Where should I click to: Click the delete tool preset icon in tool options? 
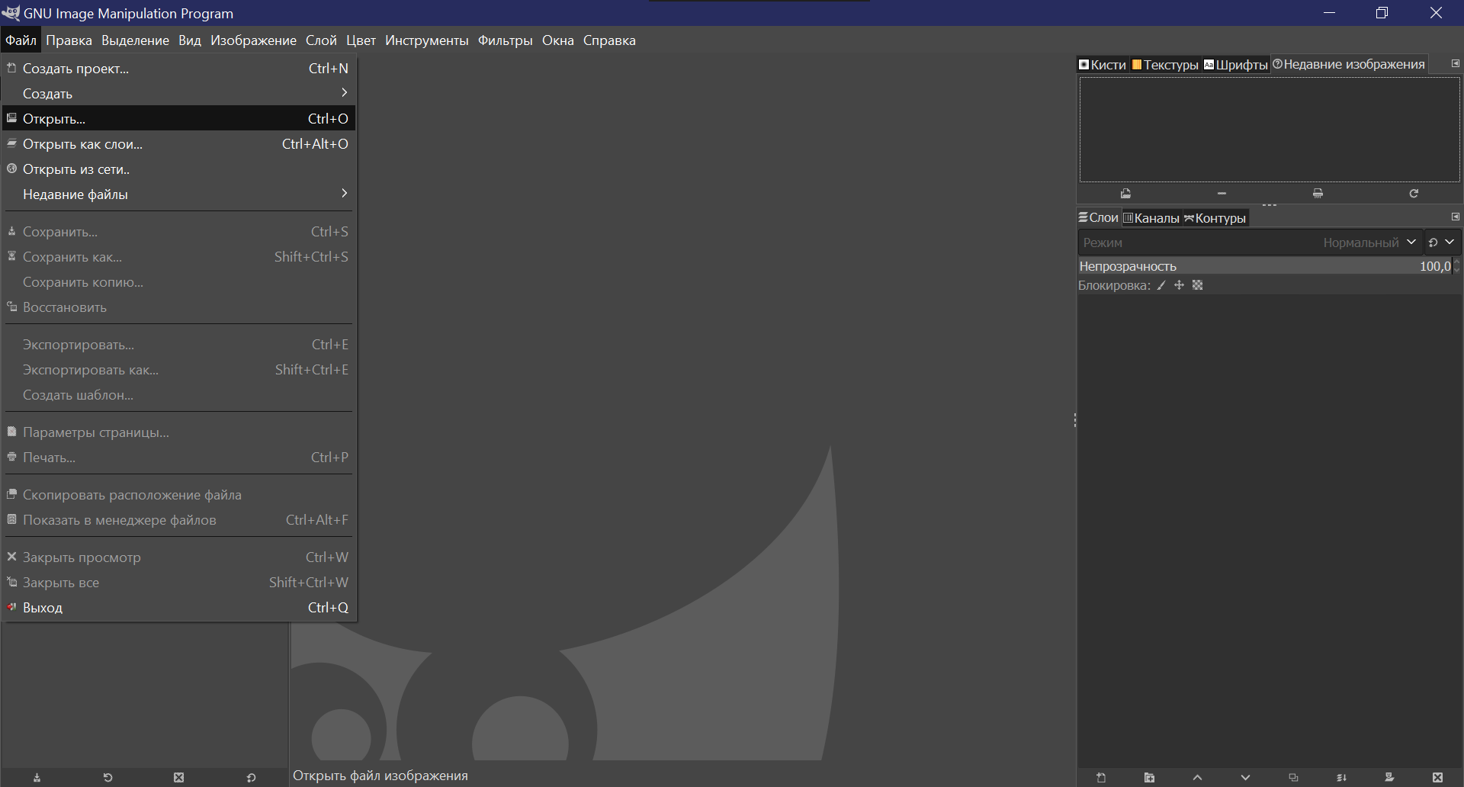[178, 778]
